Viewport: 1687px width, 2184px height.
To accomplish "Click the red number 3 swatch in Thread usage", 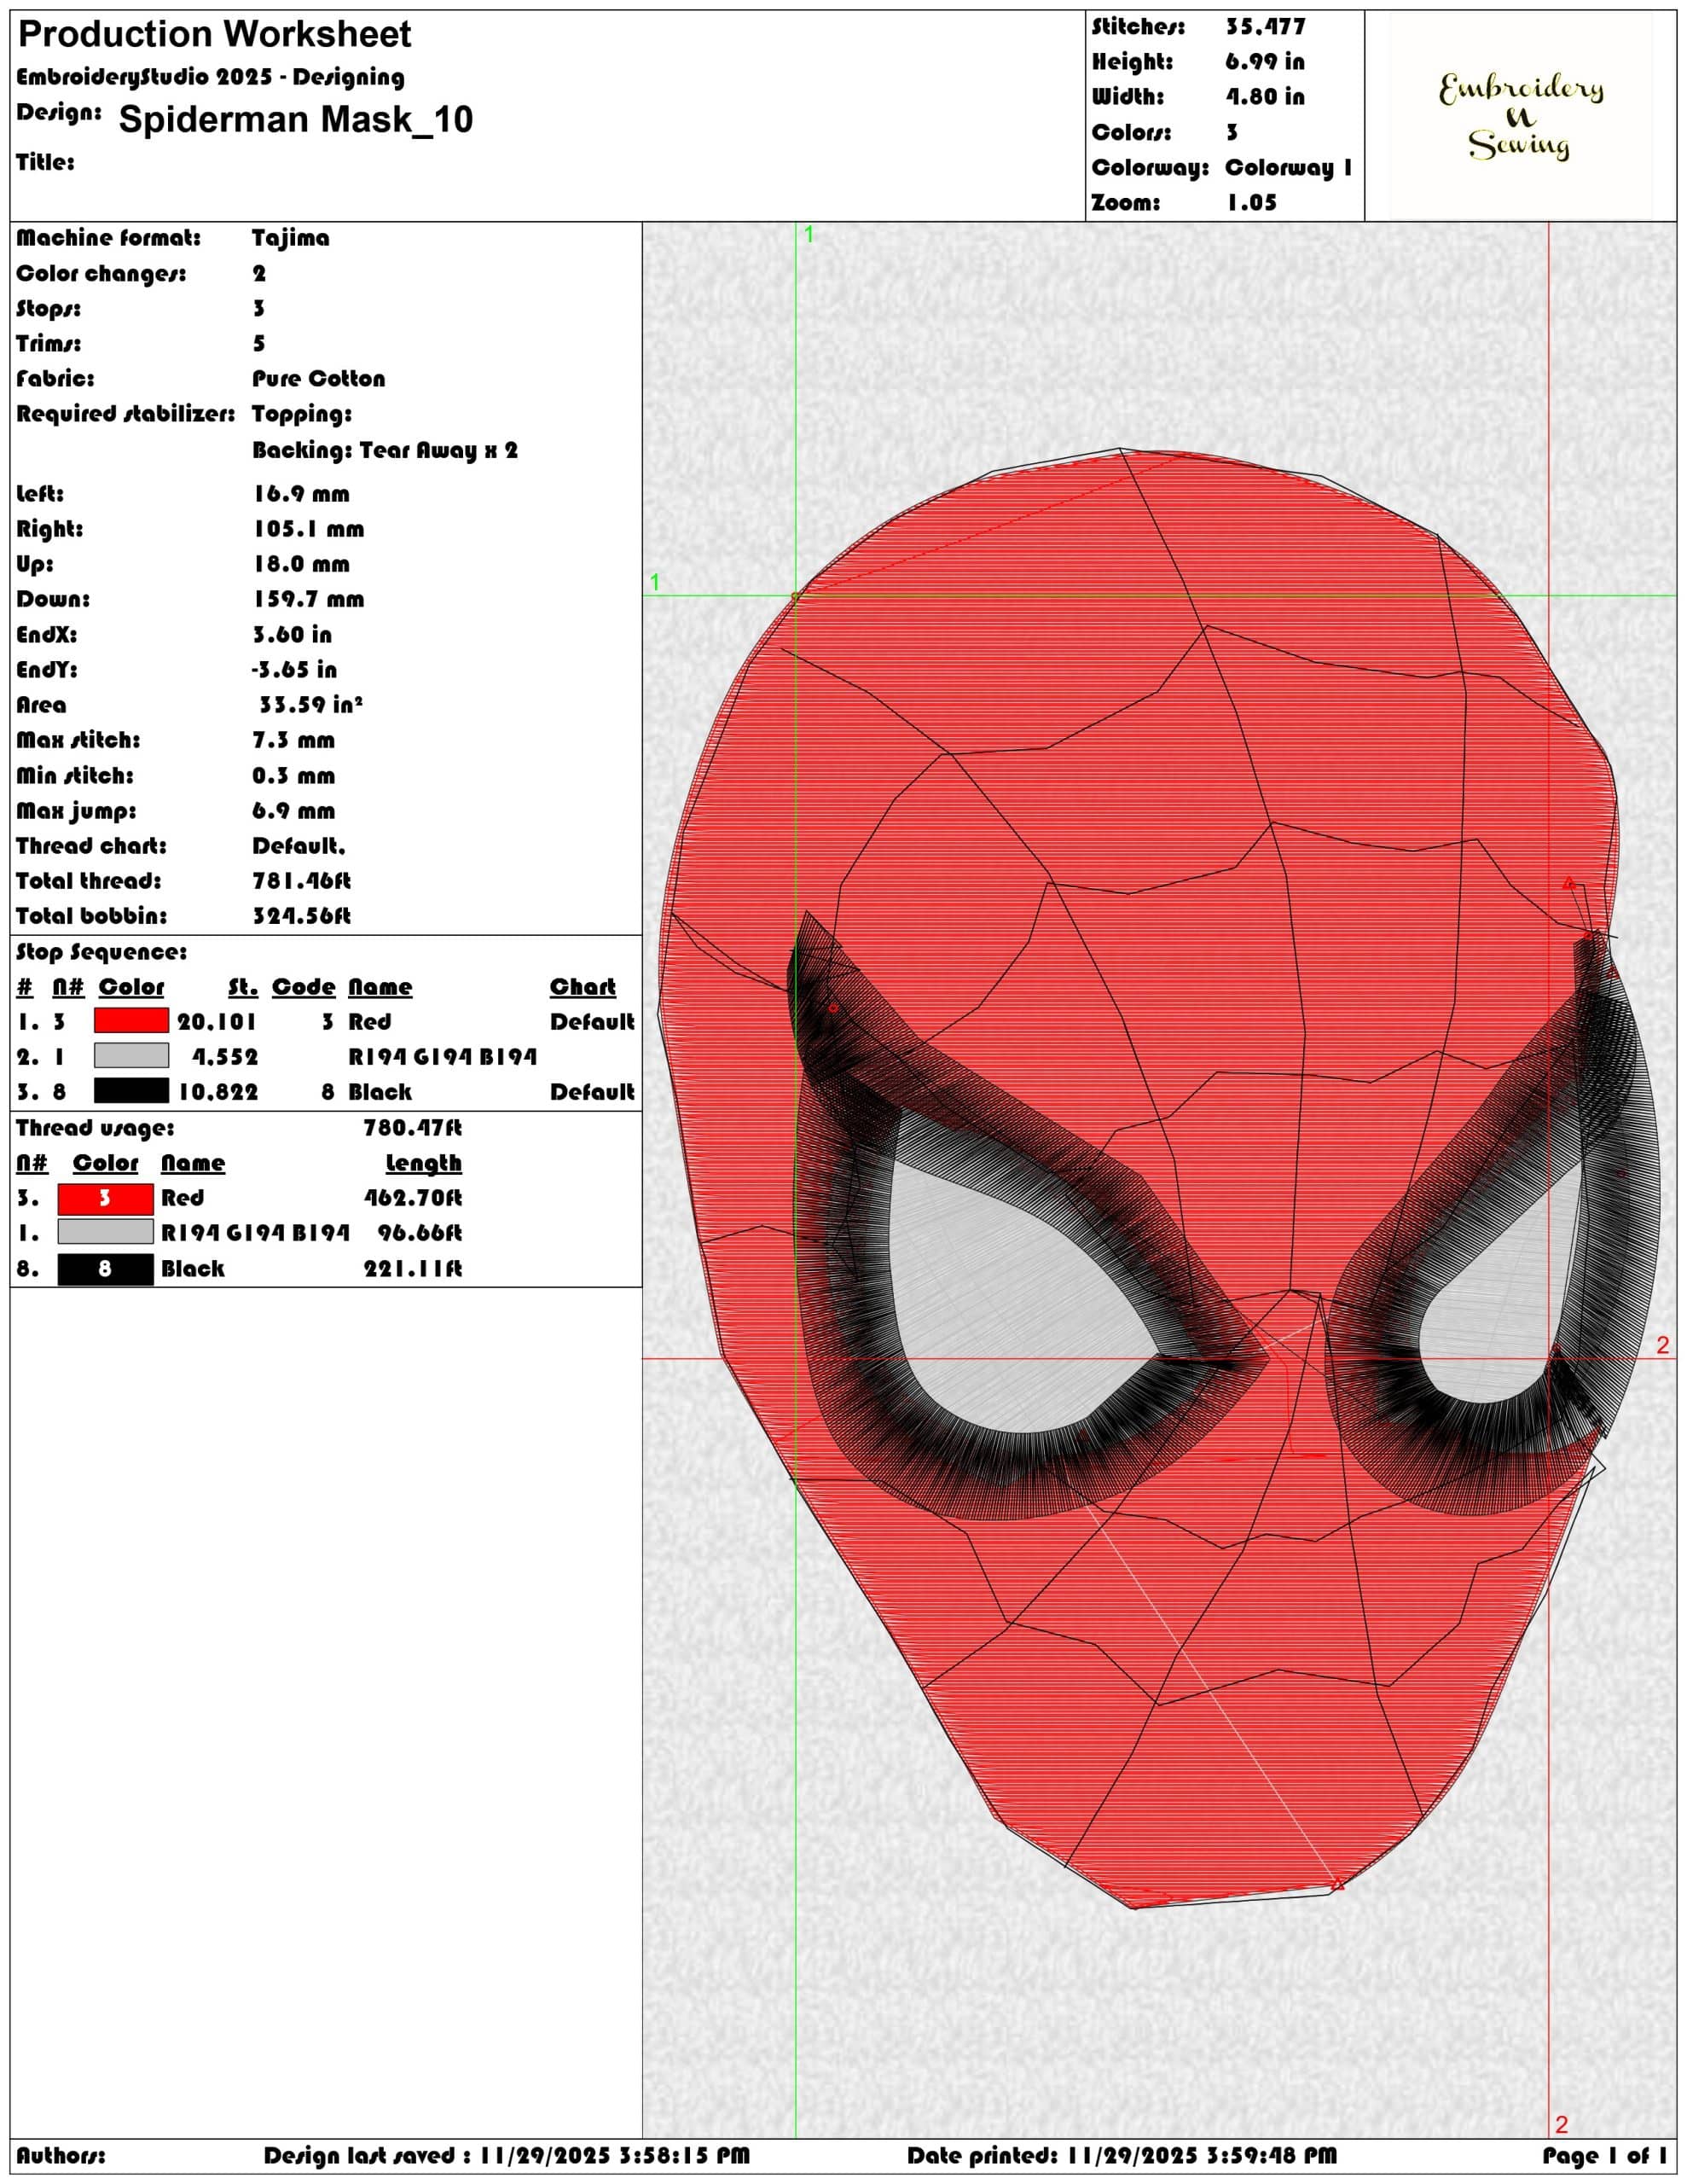I will [105, 1198].
